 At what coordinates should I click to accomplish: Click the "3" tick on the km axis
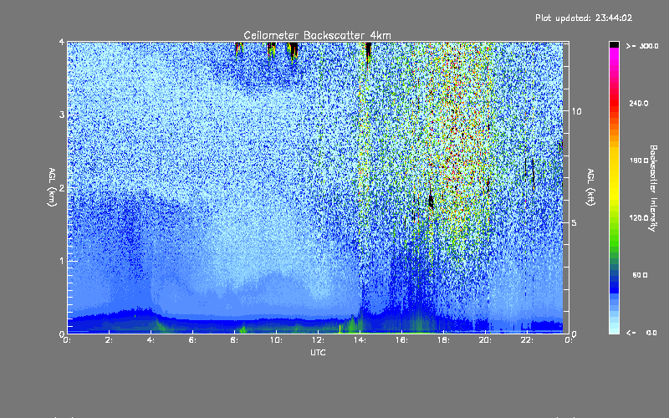pos(62,115)
